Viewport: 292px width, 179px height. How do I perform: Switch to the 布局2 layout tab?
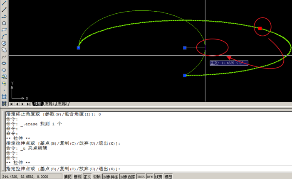[x=62, y=104]
